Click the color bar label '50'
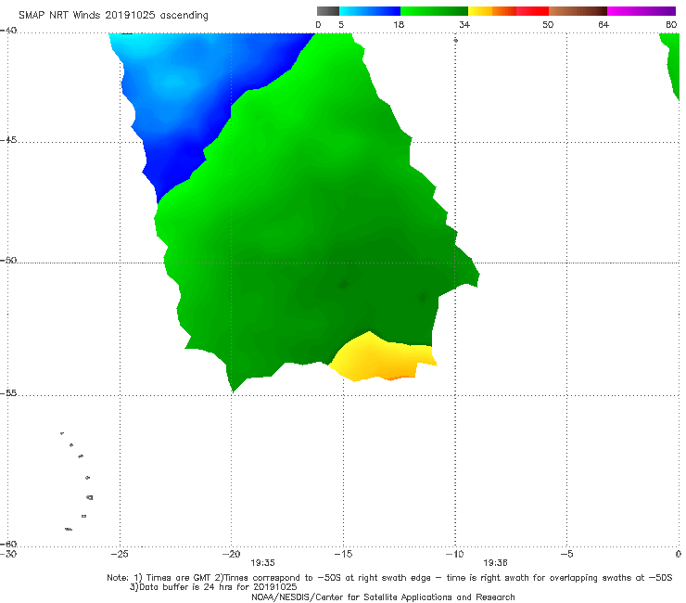Screen dimensions: 686x603 click(x=548, y=25)
